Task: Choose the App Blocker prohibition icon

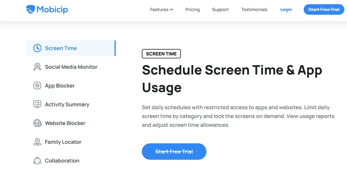Action: point(37,86)
